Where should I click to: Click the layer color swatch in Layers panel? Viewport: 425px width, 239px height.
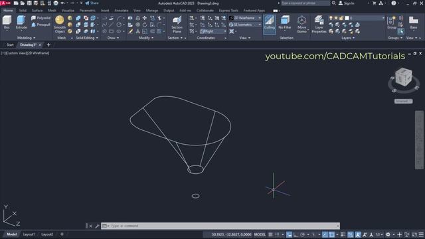pyautogui.click(x=347, y=18)
